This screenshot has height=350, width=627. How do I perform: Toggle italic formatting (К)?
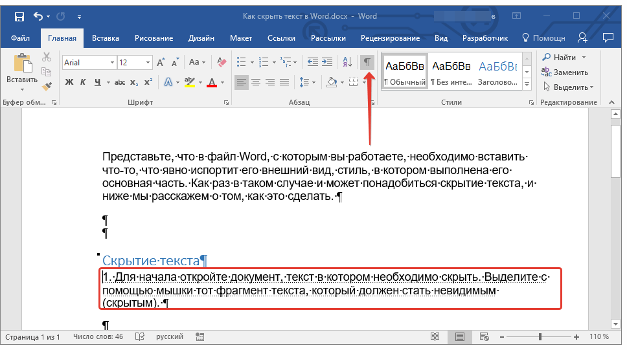tap(83, 82)
